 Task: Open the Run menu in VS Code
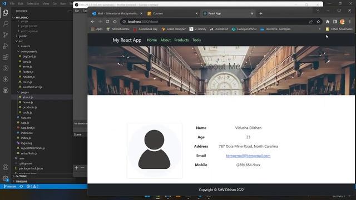[63, 4]
